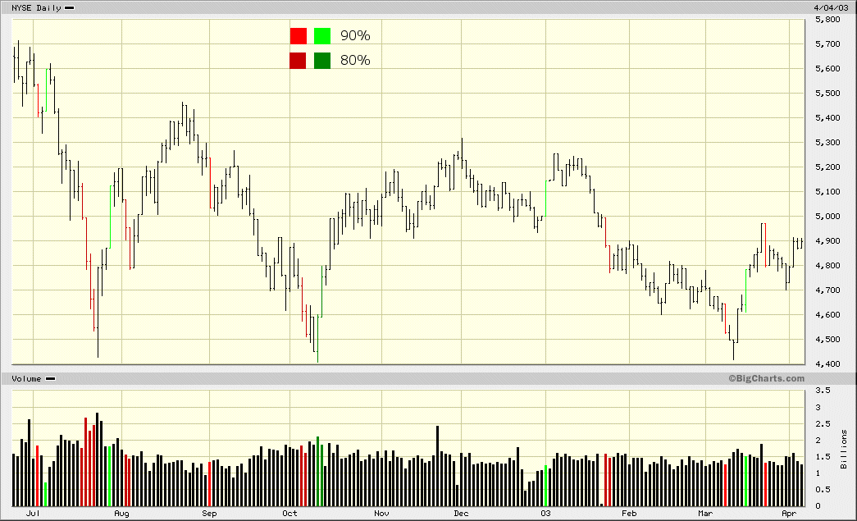Click the 4/04/03 date label

pos(830,8)
